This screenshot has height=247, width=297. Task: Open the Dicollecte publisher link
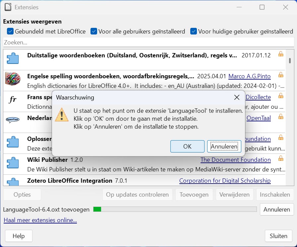[258, 97]
